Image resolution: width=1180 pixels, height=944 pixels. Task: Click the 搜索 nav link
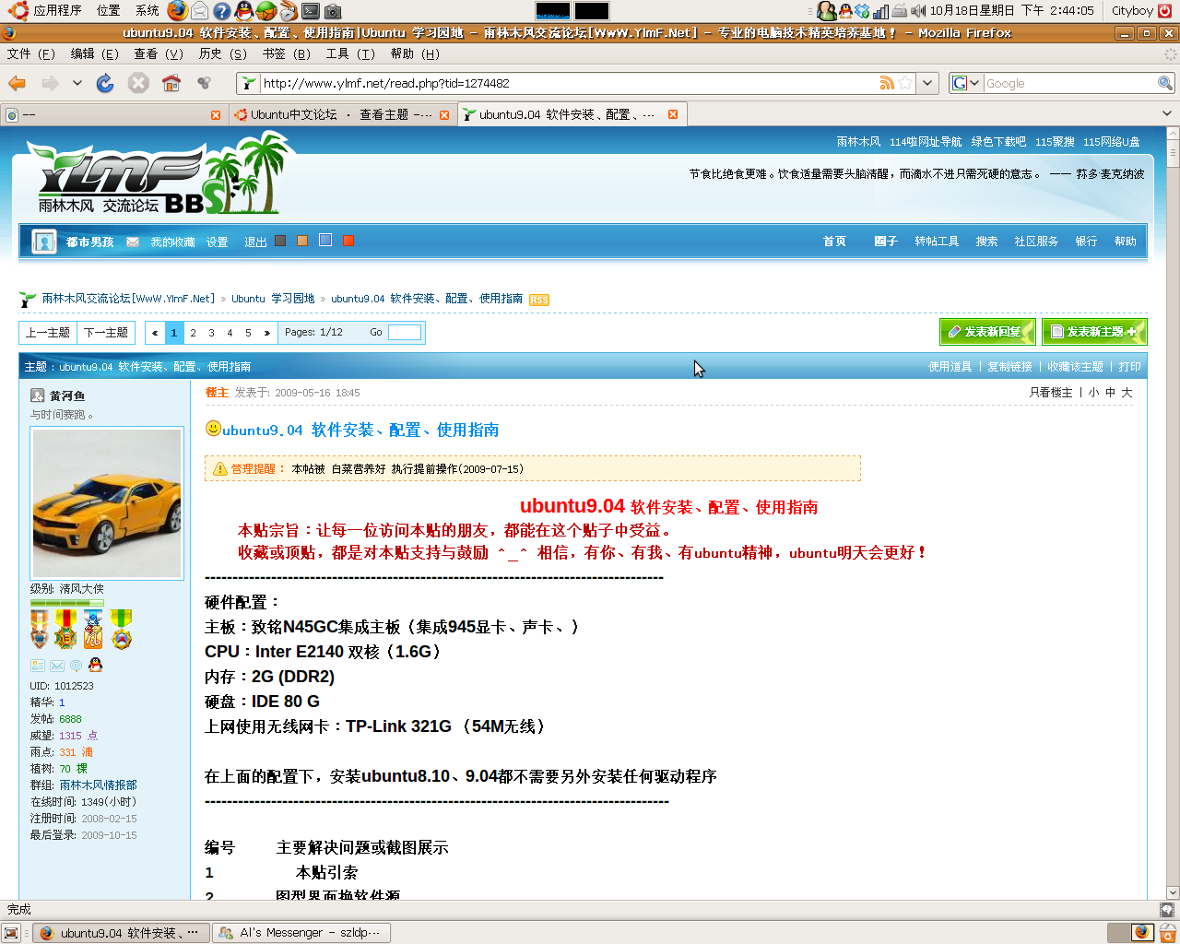click(986, 242)
